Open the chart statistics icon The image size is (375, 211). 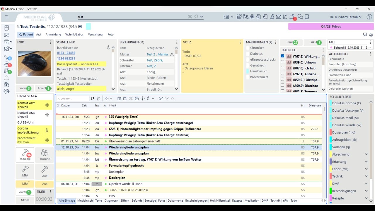coord(285,17)
